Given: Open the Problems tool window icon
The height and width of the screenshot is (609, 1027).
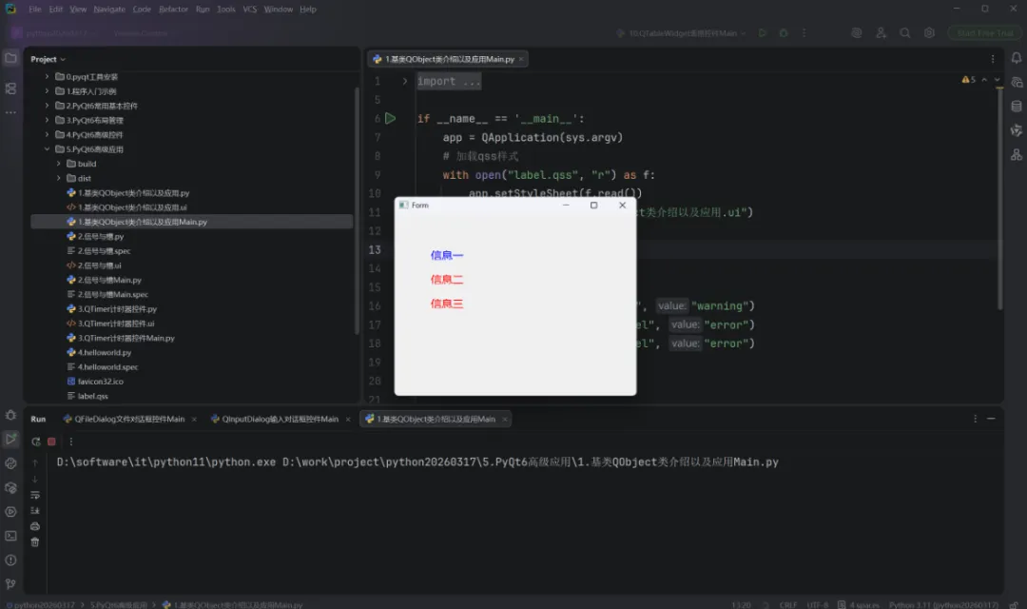Looking at the screenshot, I should [11, 560].
